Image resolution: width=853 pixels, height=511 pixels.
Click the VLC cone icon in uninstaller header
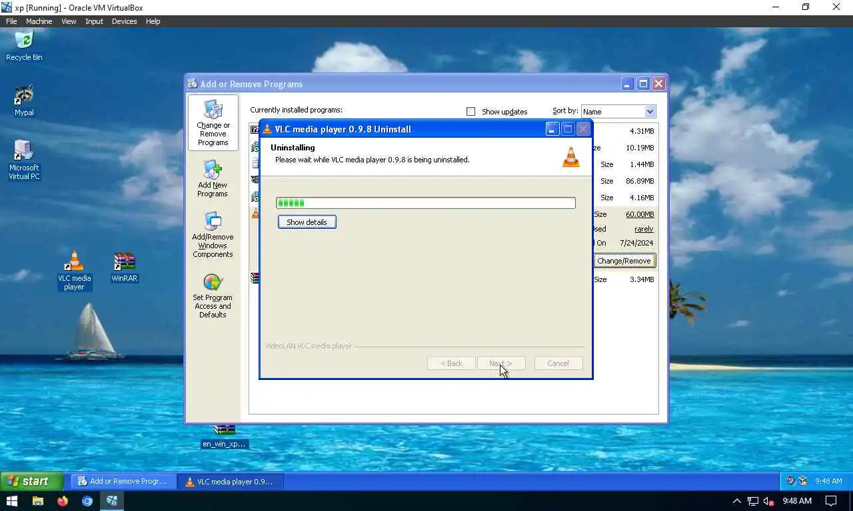[x=571, y=156]
